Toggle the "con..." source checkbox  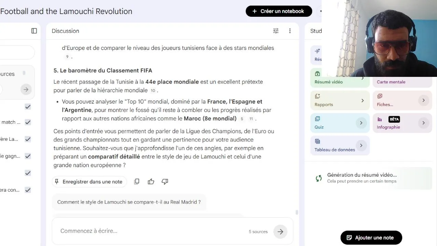click(x=28, y=190)
